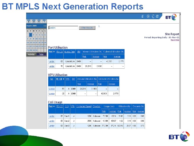The width and height of the screenshot is (194, 146).
Task: Select day 2 in the March calendar
Action: 33,35
